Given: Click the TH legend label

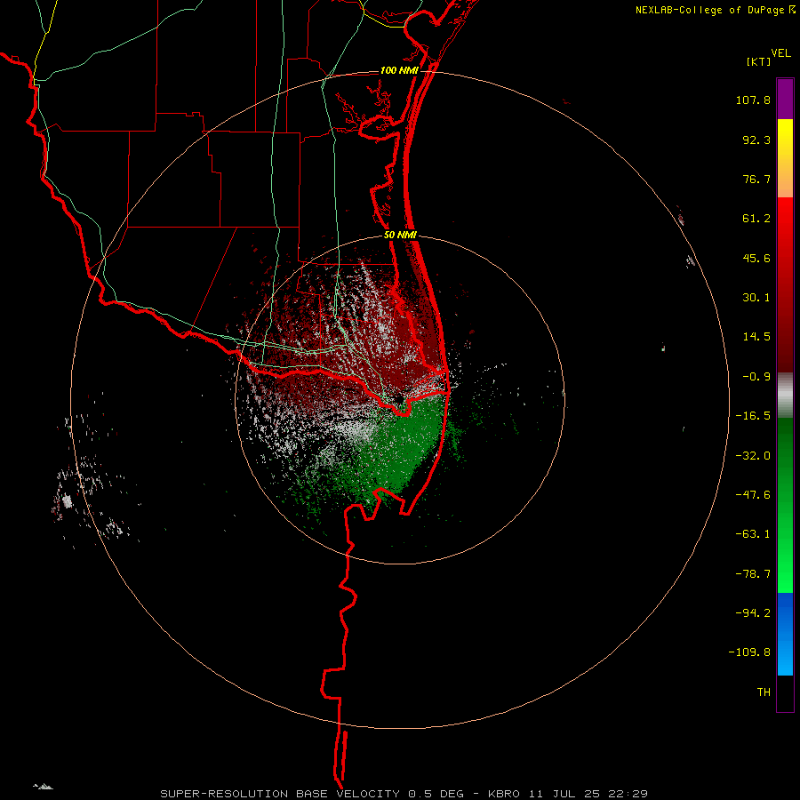Looking at the screenshot, I should coord(764,692).
